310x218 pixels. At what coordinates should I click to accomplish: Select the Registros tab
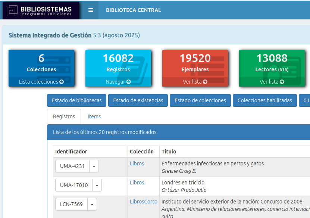pyautogui.click(x=64, y=116)
